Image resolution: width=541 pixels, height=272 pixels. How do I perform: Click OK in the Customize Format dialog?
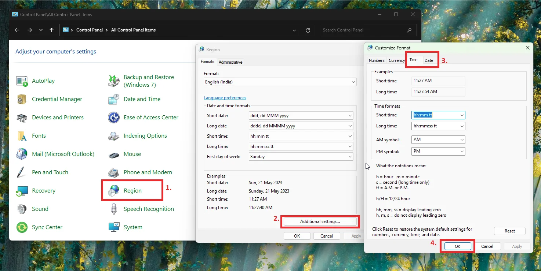(458, 246)
